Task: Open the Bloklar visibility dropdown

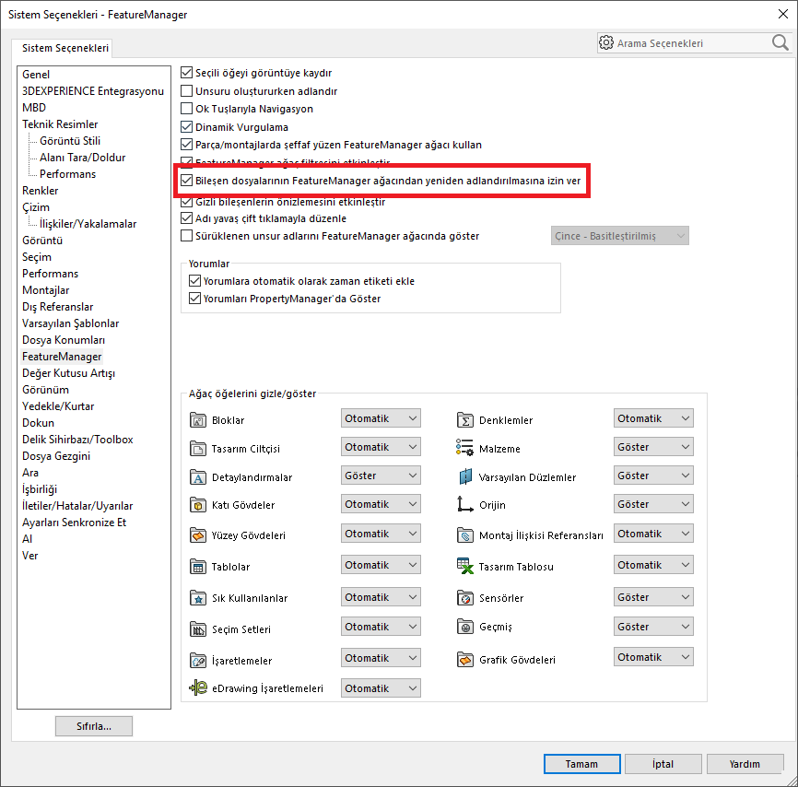Action: (x=381, y=418)
